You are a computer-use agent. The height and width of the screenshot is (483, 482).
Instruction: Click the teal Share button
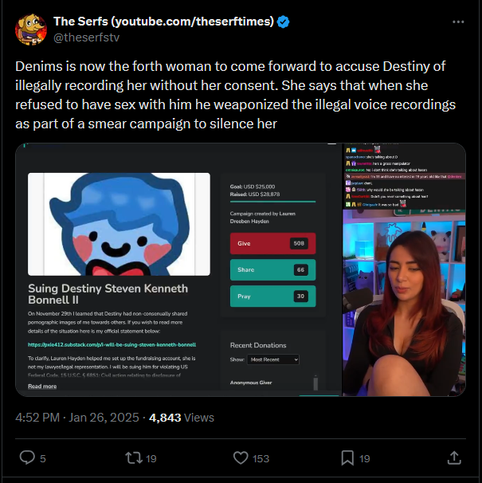coord(272,270)
